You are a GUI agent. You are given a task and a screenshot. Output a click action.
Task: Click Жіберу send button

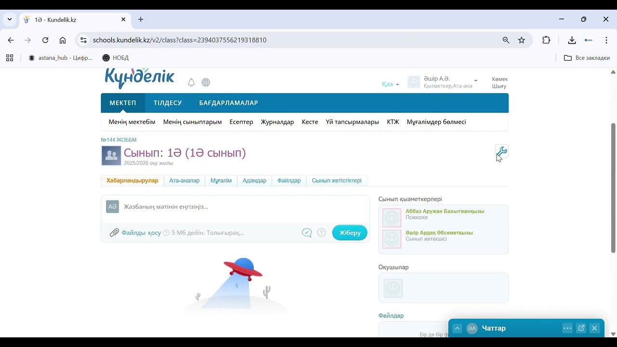349,233
